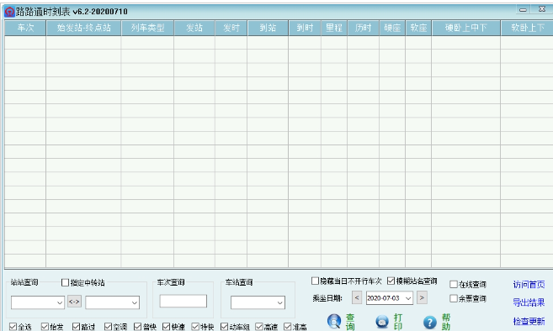Toggle the 特快 checkbox
The height and width of the screenshot is (331, 553).
195,327
